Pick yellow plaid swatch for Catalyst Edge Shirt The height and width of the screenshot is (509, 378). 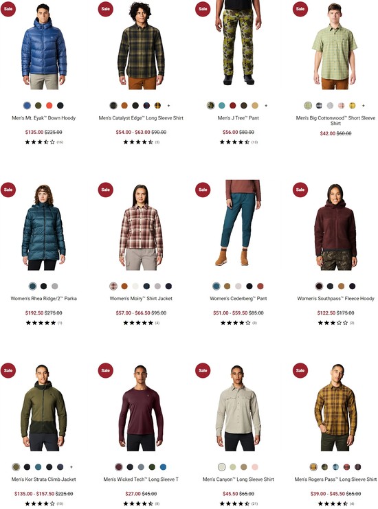click(157, 106)
